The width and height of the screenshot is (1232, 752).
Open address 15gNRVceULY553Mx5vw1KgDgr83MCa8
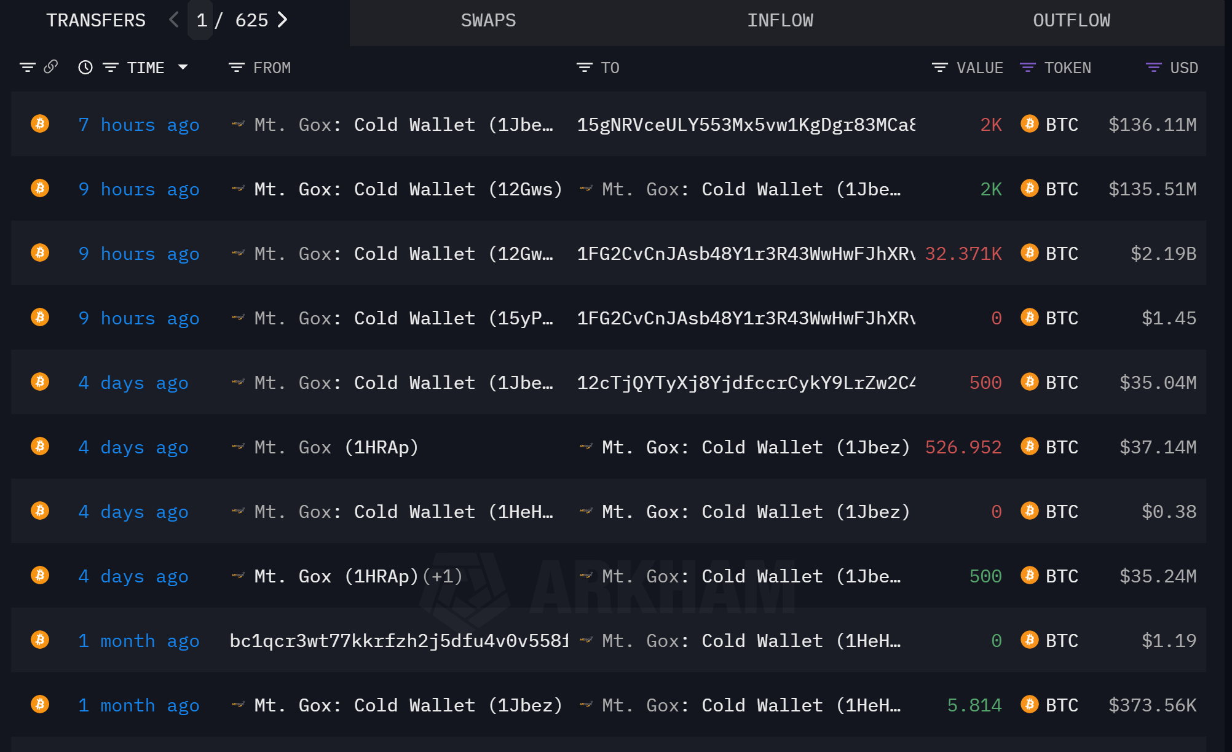pyautogui.click(x=745, y=125)
